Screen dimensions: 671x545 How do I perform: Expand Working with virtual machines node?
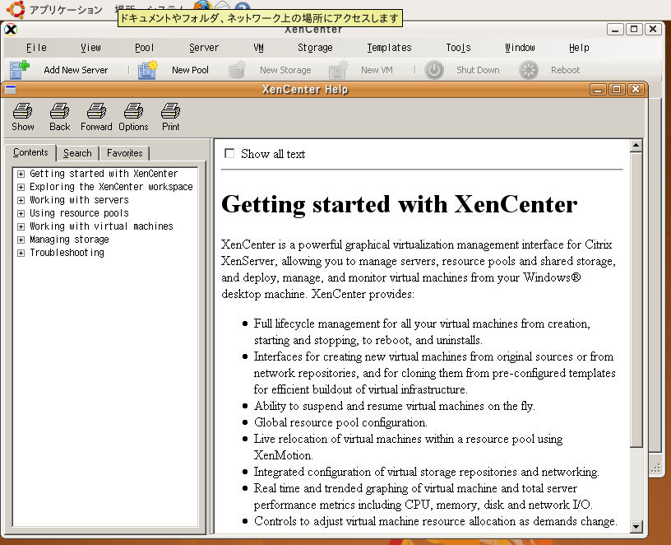point(21,226)
